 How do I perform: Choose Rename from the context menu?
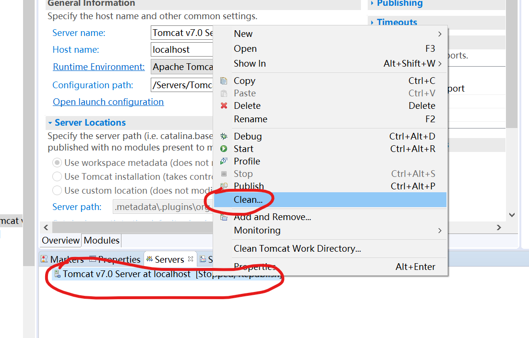[330, 119]
